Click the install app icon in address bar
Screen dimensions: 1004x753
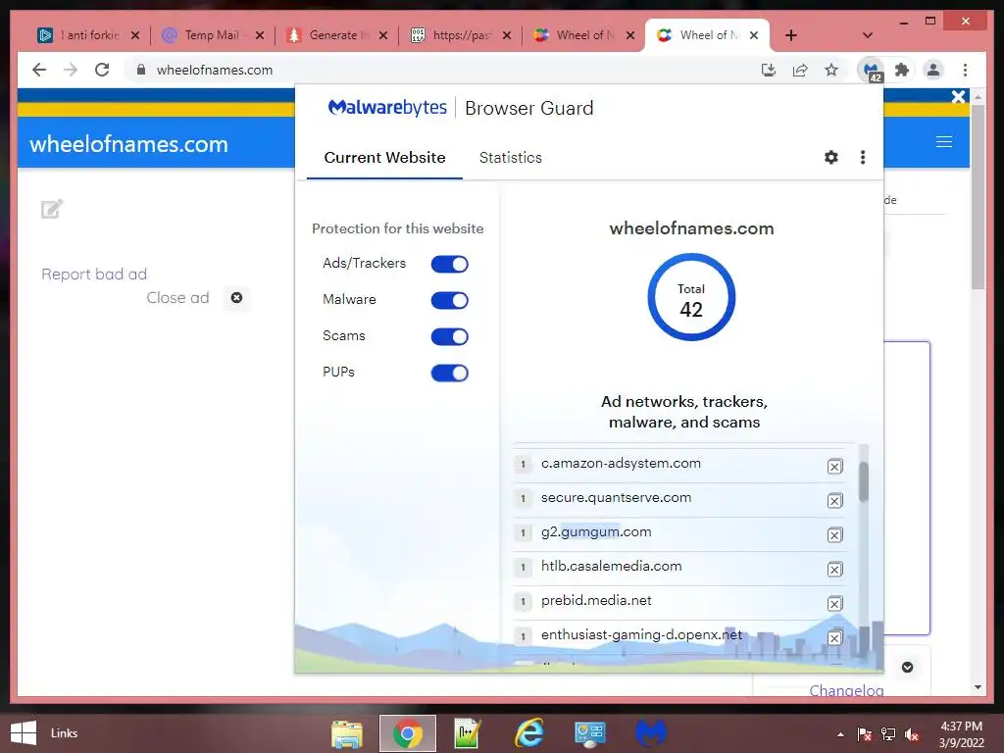769,70
